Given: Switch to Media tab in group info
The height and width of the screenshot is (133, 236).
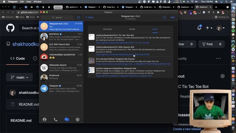Looking at the screenshot, I should pyautogui.click(x=132, y=29).
